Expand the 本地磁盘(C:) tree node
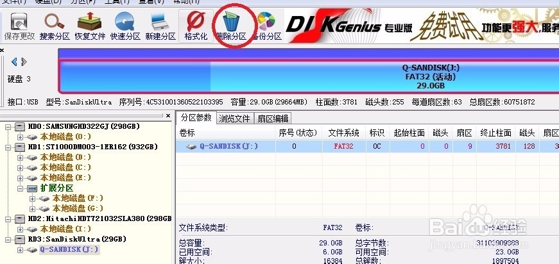This screenshot has width=559, height=264. pyautogui.click(x=20, y=168)
